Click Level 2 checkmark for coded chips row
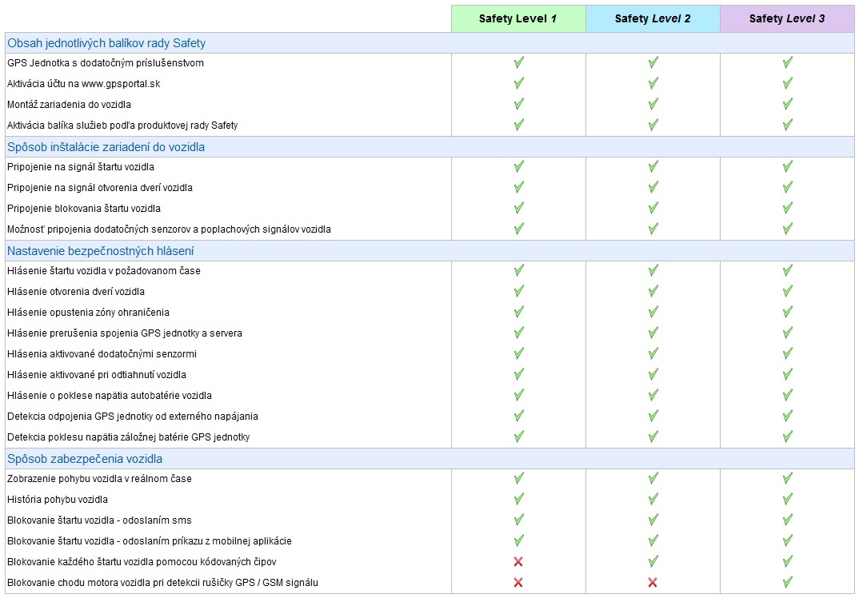Viewport: 859px width, 598px height. tap(653, 561)
